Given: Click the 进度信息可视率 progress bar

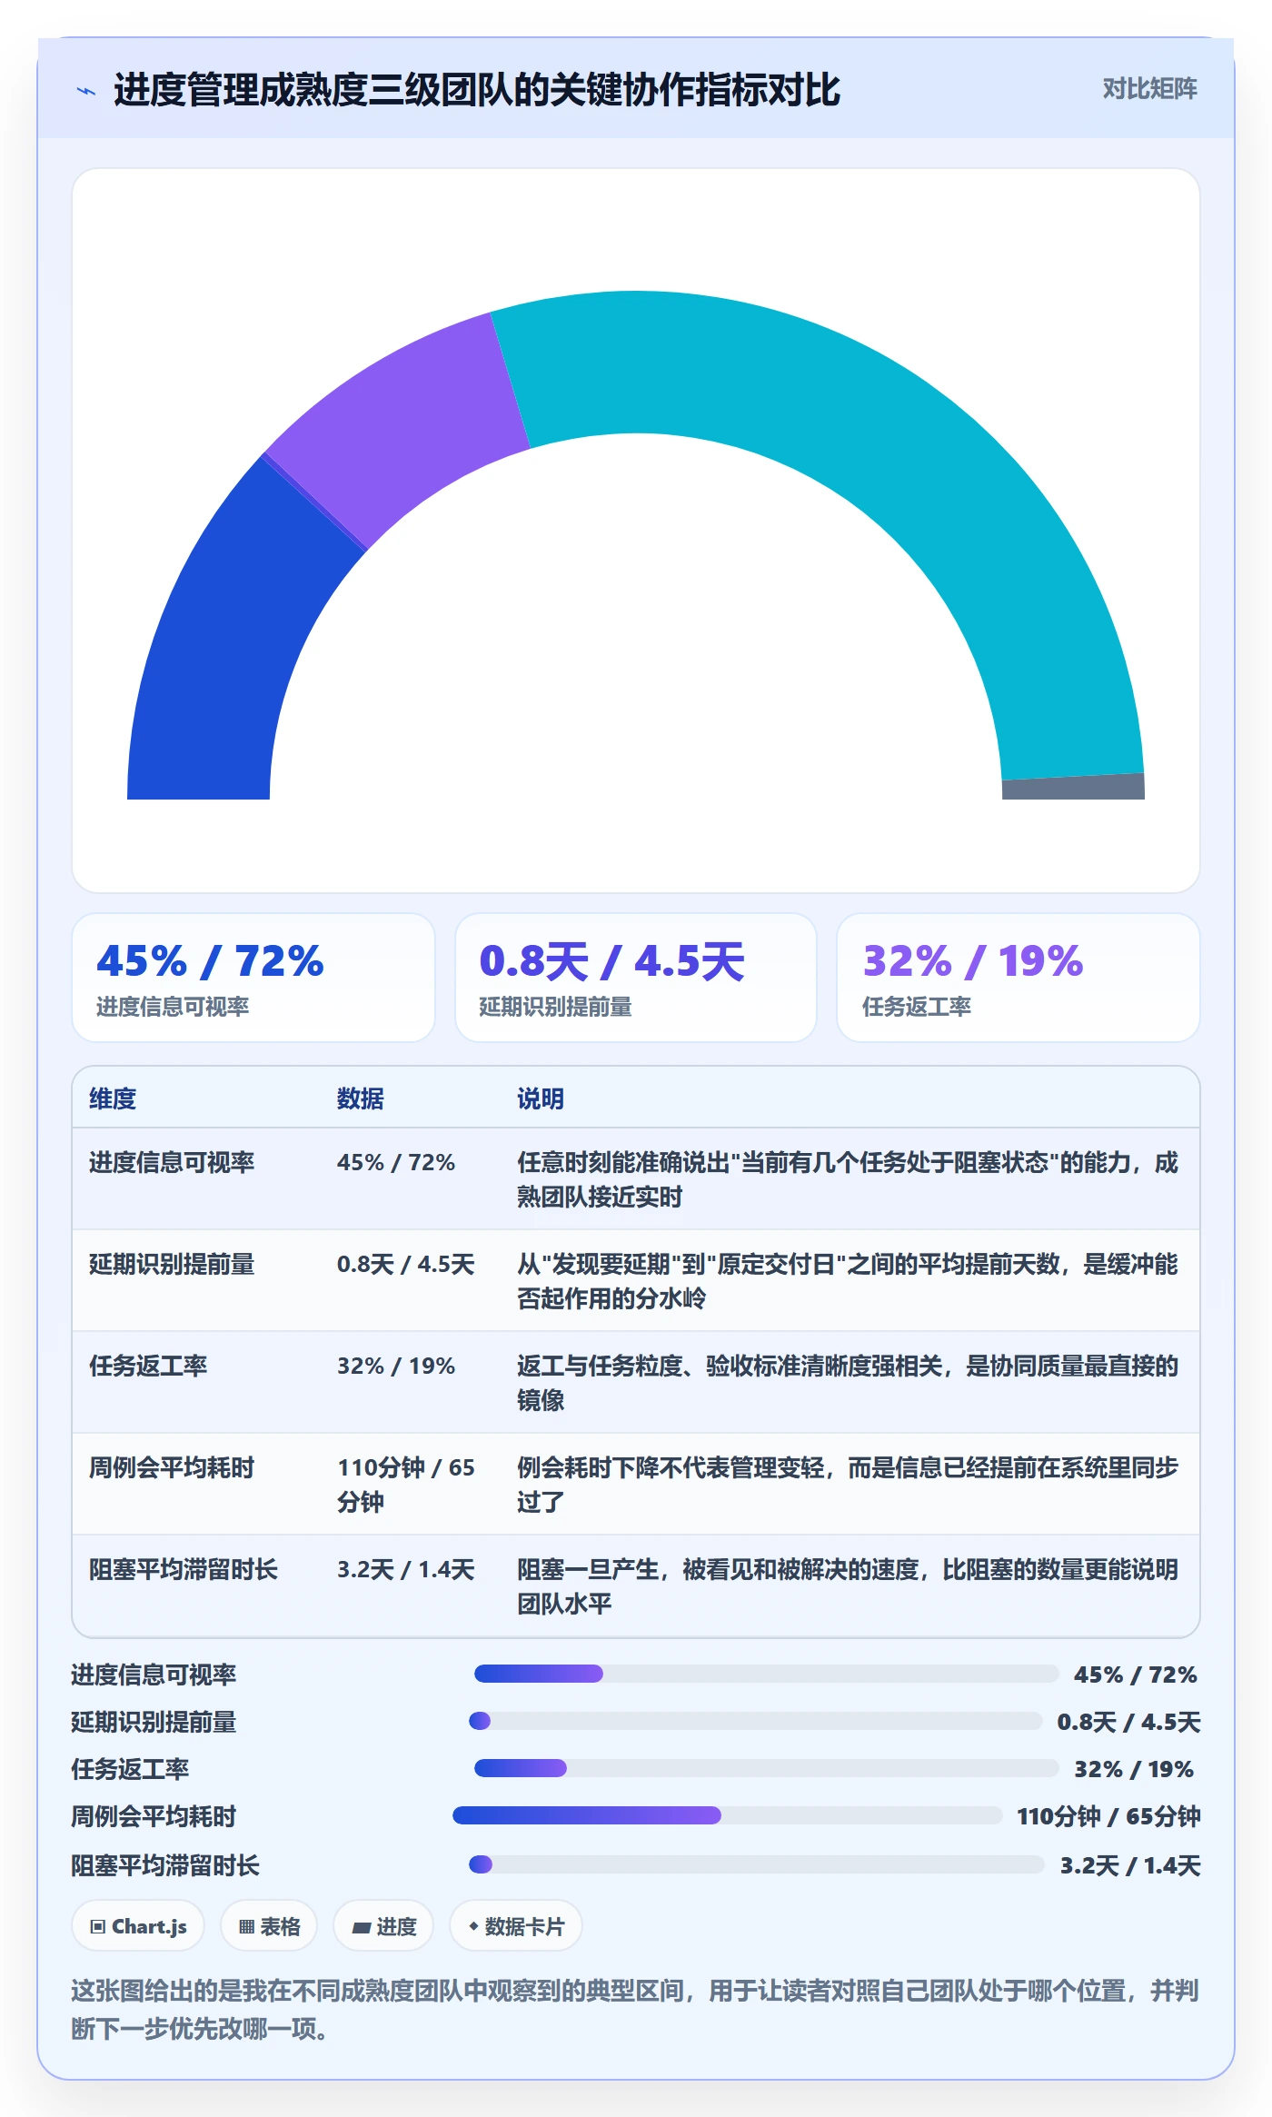Looking at the screenshot, I should pos(766,1674).
